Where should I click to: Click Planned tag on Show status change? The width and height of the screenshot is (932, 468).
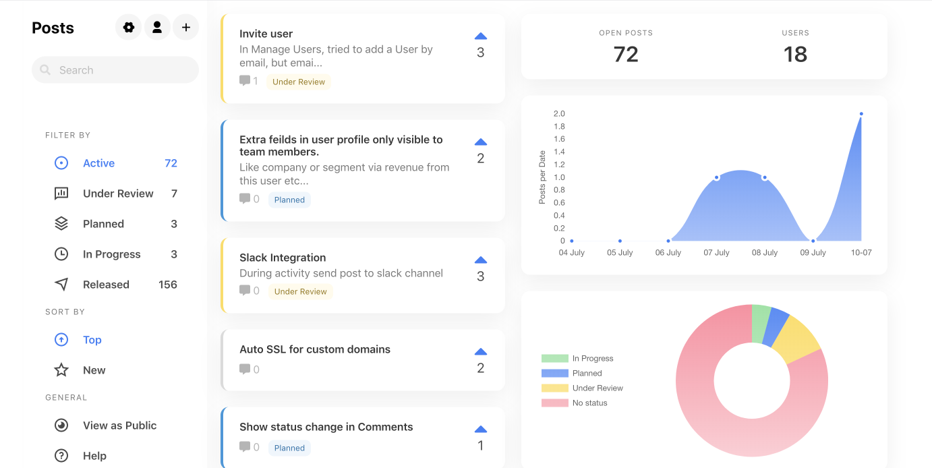289,448
